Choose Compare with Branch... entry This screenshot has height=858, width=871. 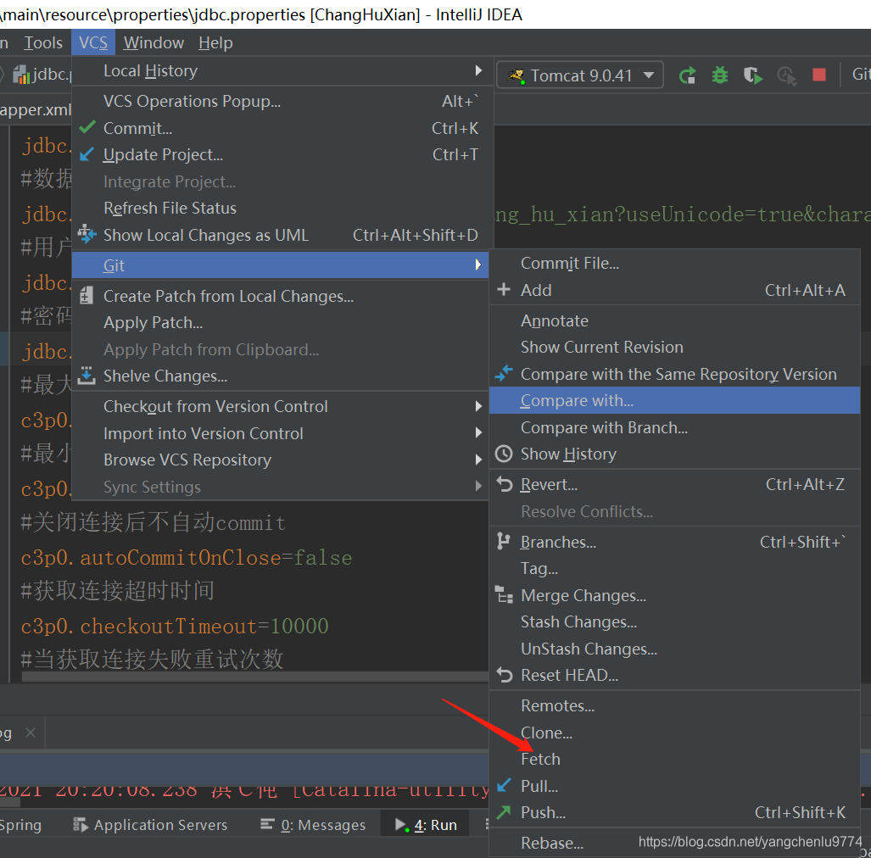tap(675, 427)
